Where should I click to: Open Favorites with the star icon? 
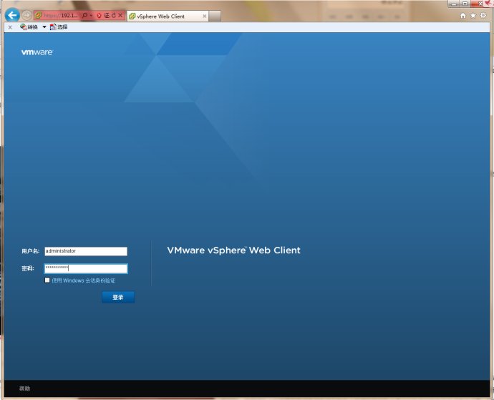click(473, 16)
